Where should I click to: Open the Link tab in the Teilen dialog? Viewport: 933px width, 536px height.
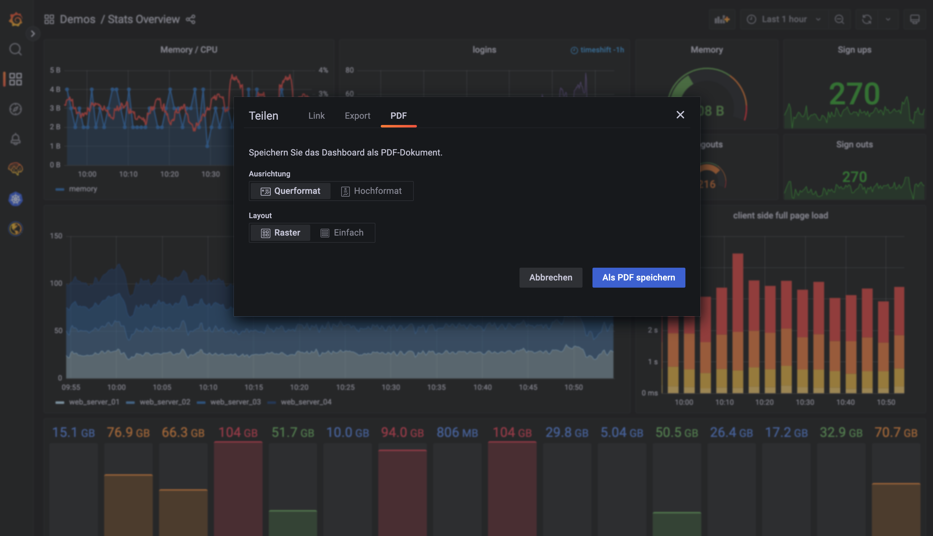point(316,116)
